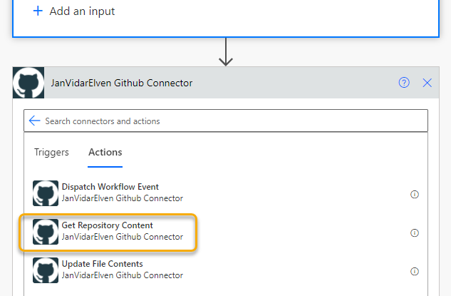
Task: Select the Actions tab
Action: (105, 152)
